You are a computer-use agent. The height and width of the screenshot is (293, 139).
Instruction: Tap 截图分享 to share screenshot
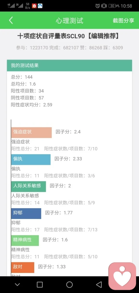[x=123, y=21]
